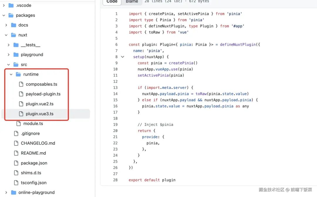This screenshot has height=197, width=317.
Task: Open shims.d.ts in the file tree
Action: tap(31, 173)
